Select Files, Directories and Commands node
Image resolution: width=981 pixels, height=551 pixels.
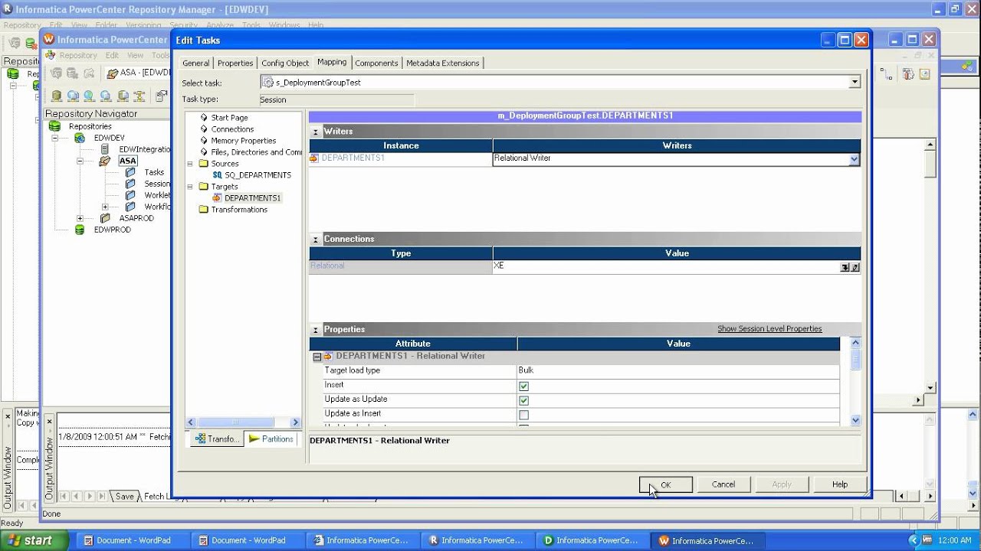tap(257, 152)
